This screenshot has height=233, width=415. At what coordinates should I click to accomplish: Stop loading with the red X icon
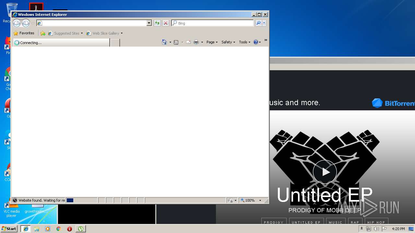click(x=166, y=23)
